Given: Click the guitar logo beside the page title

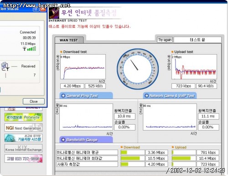Looking at the screenshot, I should pos(54,13).
